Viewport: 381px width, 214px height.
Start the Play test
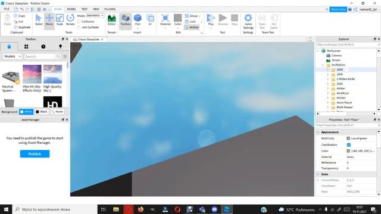[x=211, y=20]
